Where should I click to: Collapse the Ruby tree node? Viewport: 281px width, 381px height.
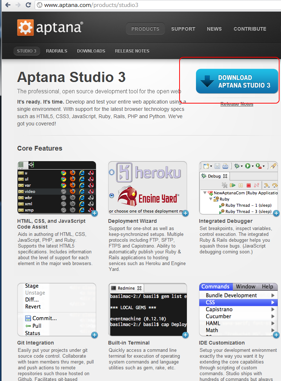(x=211, y=199)
